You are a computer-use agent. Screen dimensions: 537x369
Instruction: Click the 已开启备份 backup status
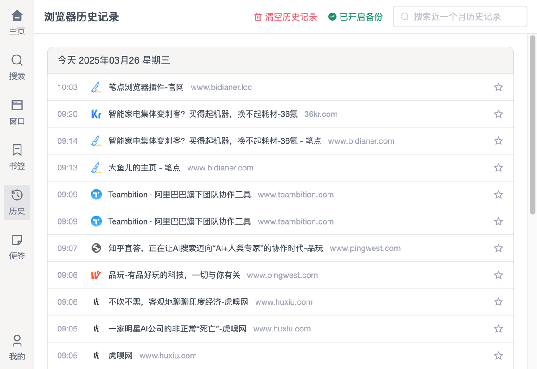point(356,17)
